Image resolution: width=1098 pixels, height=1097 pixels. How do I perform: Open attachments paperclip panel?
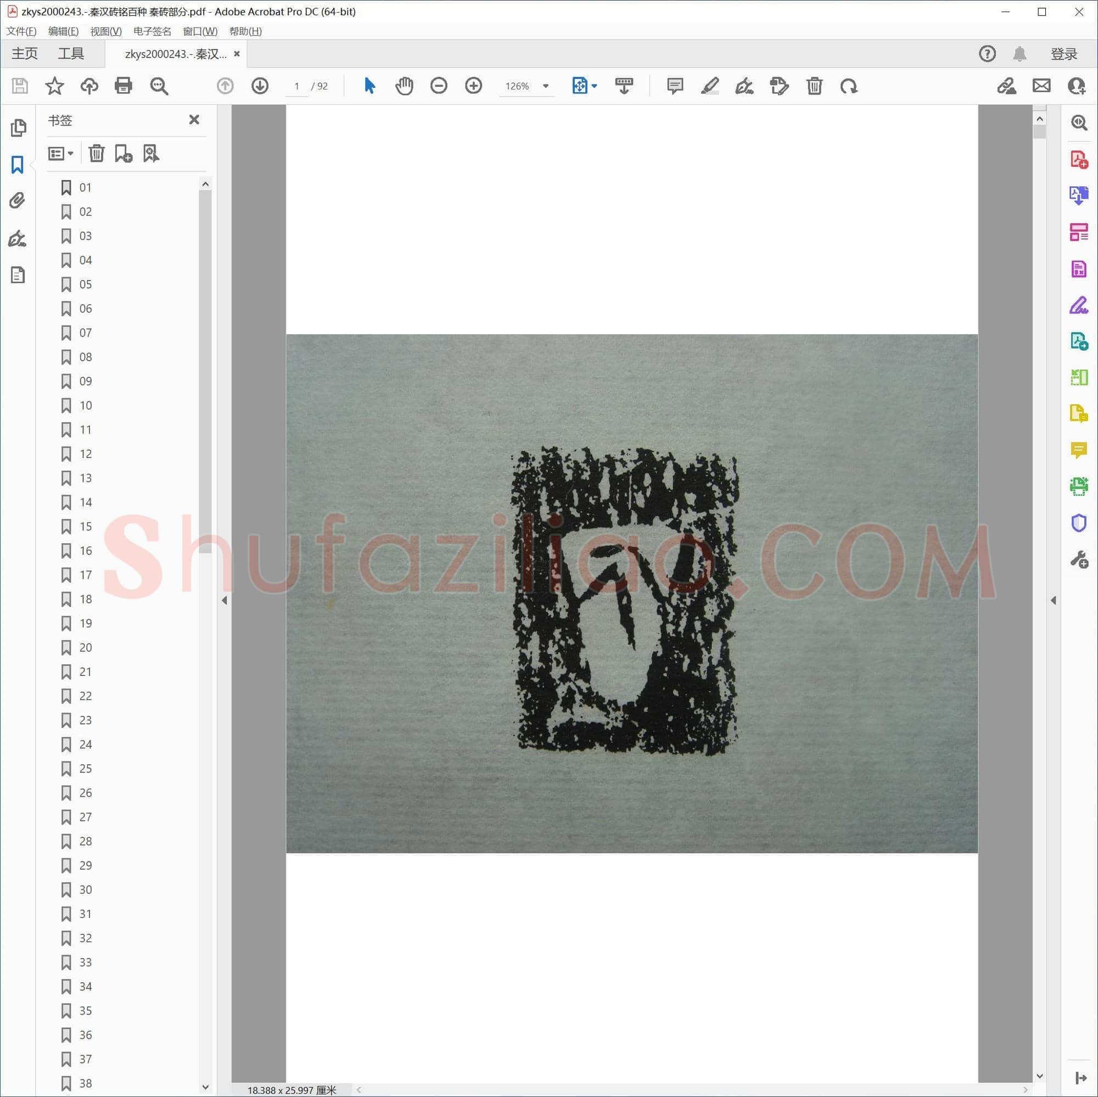[x=17, y=200]
